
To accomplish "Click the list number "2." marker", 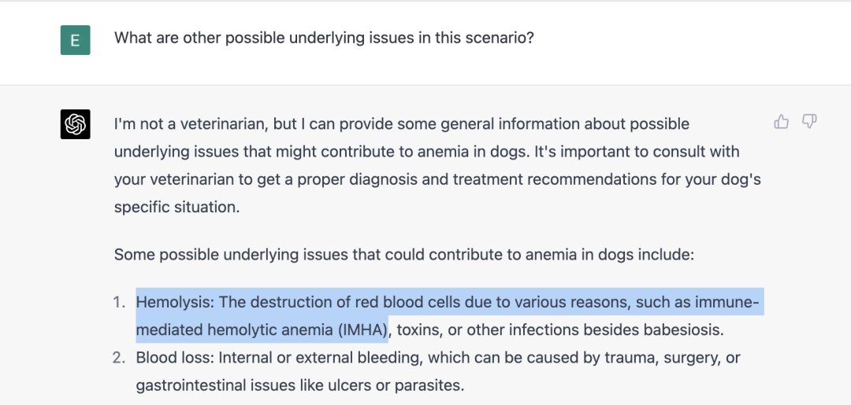I will coord(119,358).
